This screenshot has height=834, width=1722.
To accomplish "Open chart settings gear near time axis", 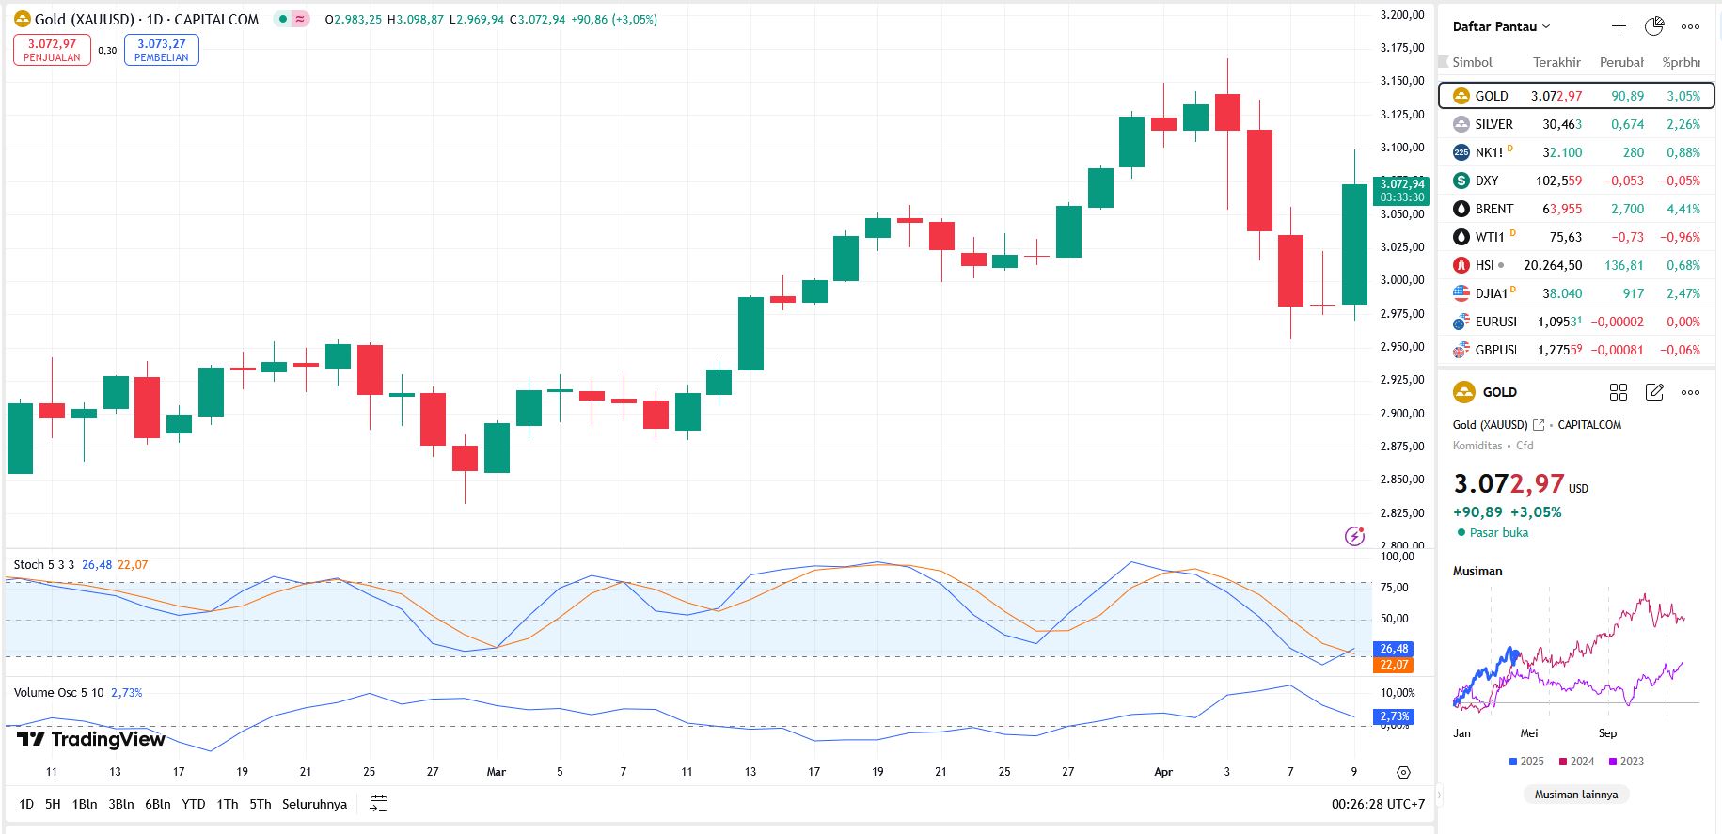I will pyautogui.click(x=1403, y=772).
